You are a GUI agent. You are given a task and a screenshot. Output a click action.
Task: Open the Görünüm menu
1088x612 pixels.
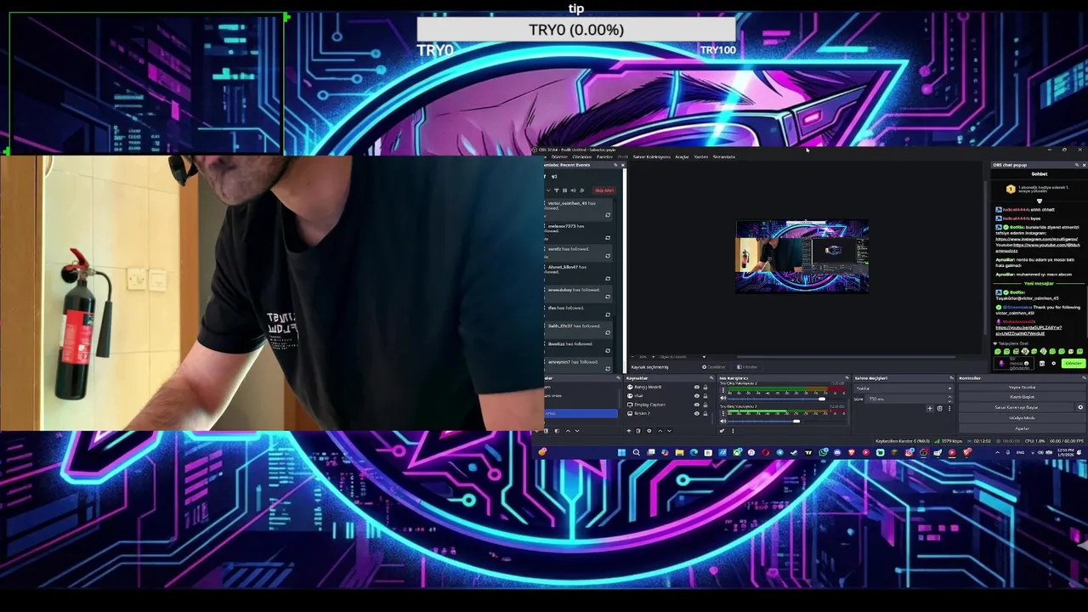tap(582, 156)
